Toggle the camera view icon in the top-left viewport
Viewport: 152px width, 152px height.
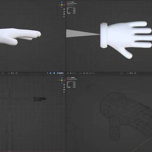click(64, 14)
